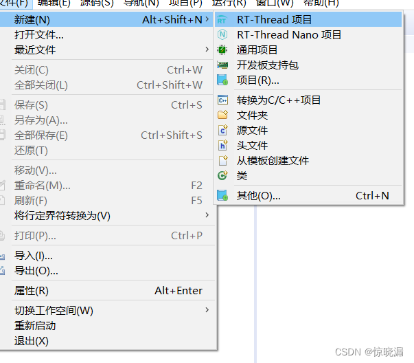Choose 其他(O)... in the new submenu
This screenshot has height=363, width=414.
(308, 196)
